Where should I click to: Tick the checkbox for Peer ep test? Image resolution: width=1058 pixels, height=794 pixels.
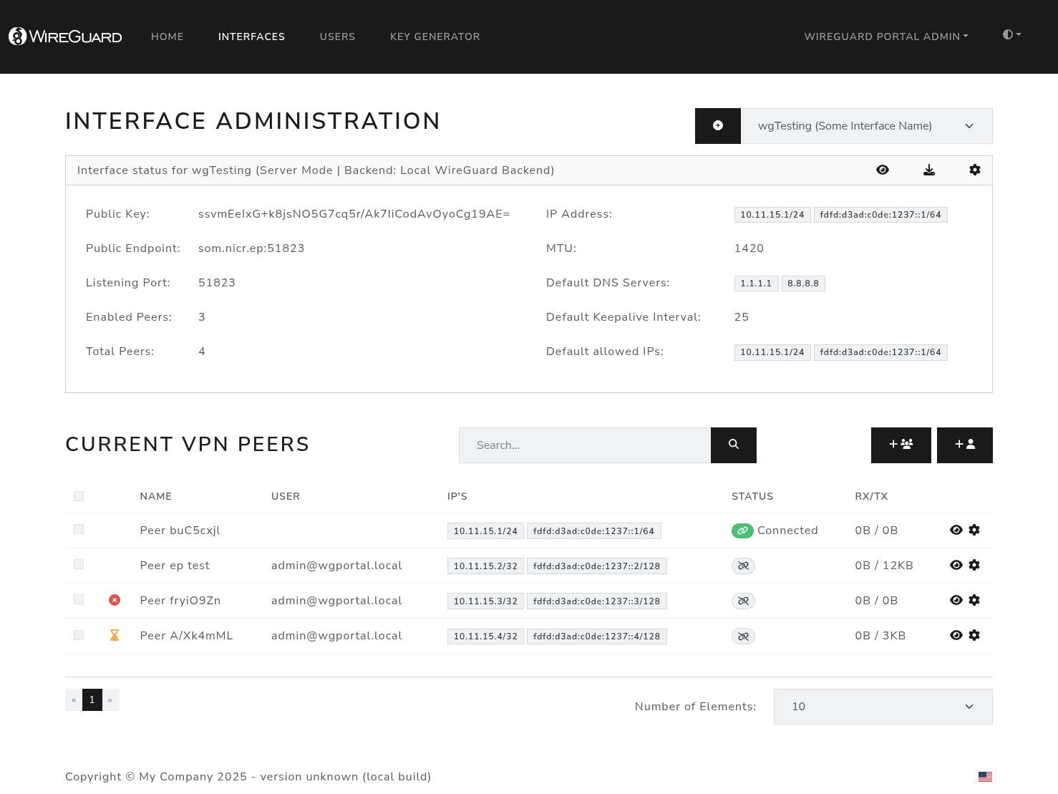79,565
